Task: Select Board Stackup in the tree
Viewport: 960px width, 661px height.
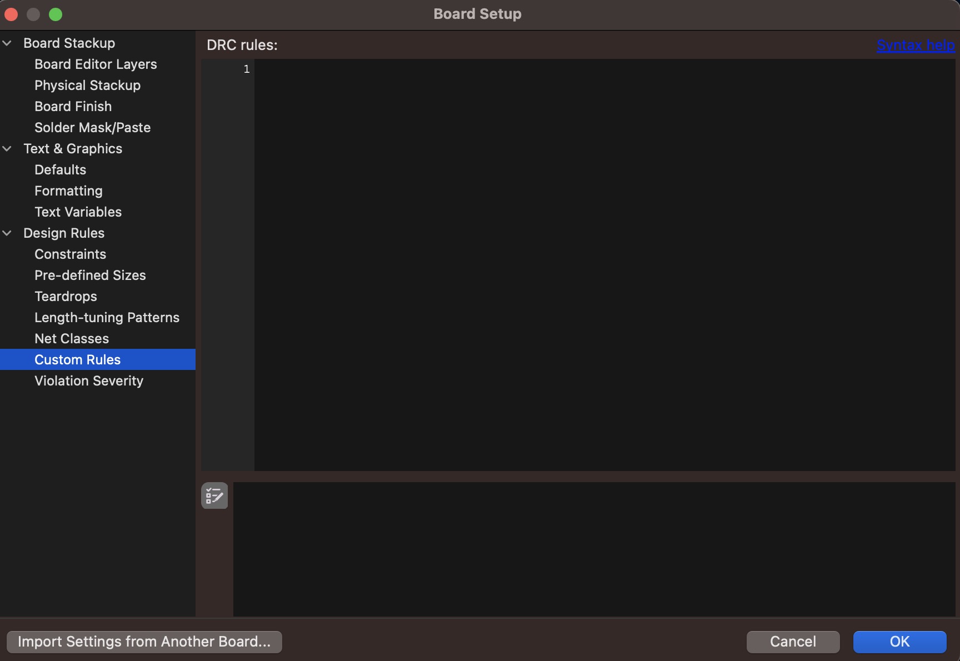Action: click(69, 43)
